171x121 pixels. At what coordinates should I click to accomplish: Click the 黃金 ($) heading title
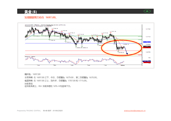(x=31, y=12)
